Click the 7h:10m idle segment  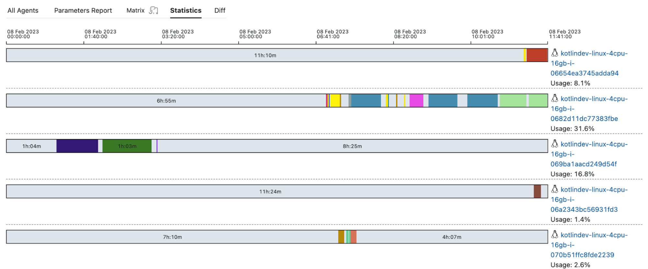point(172,237)
